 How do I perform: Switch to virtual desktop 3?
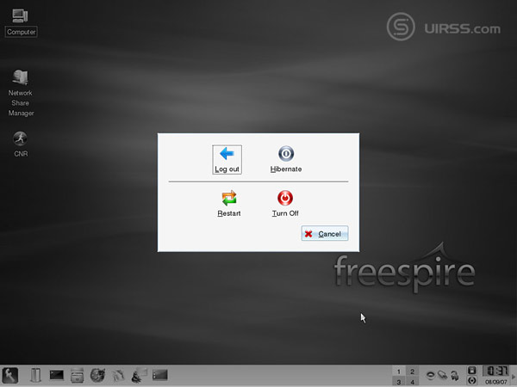(398, 381)
